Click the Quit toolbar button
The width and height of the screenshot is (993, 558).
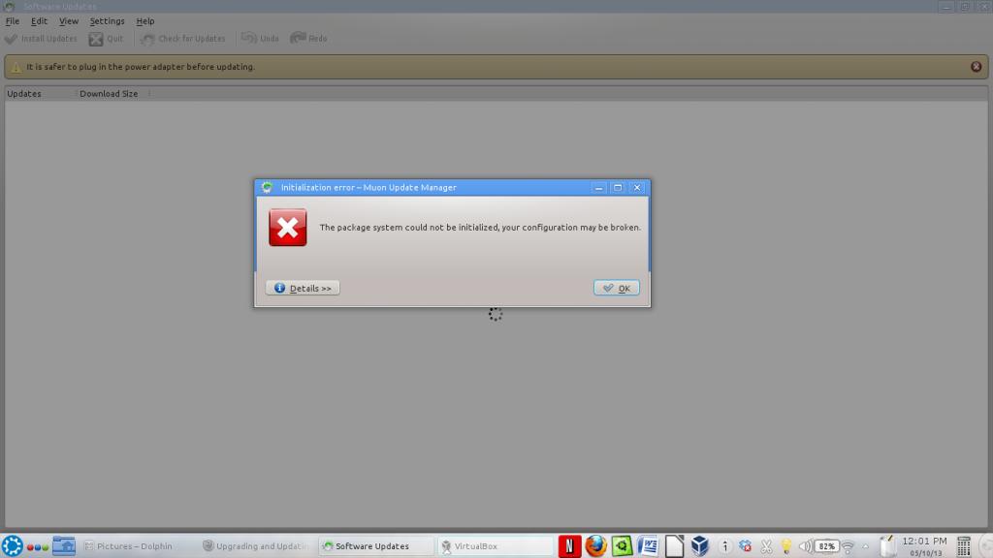[x=107, y=39]
